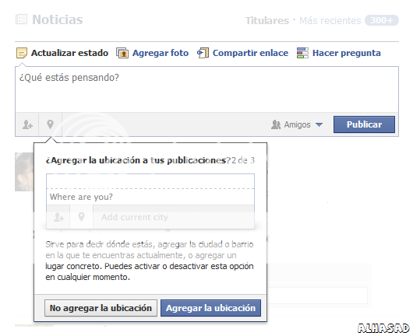The height and width of the screenshot is (336, 413).
Task: Select the Agregar foto tab
Action: 153,53
